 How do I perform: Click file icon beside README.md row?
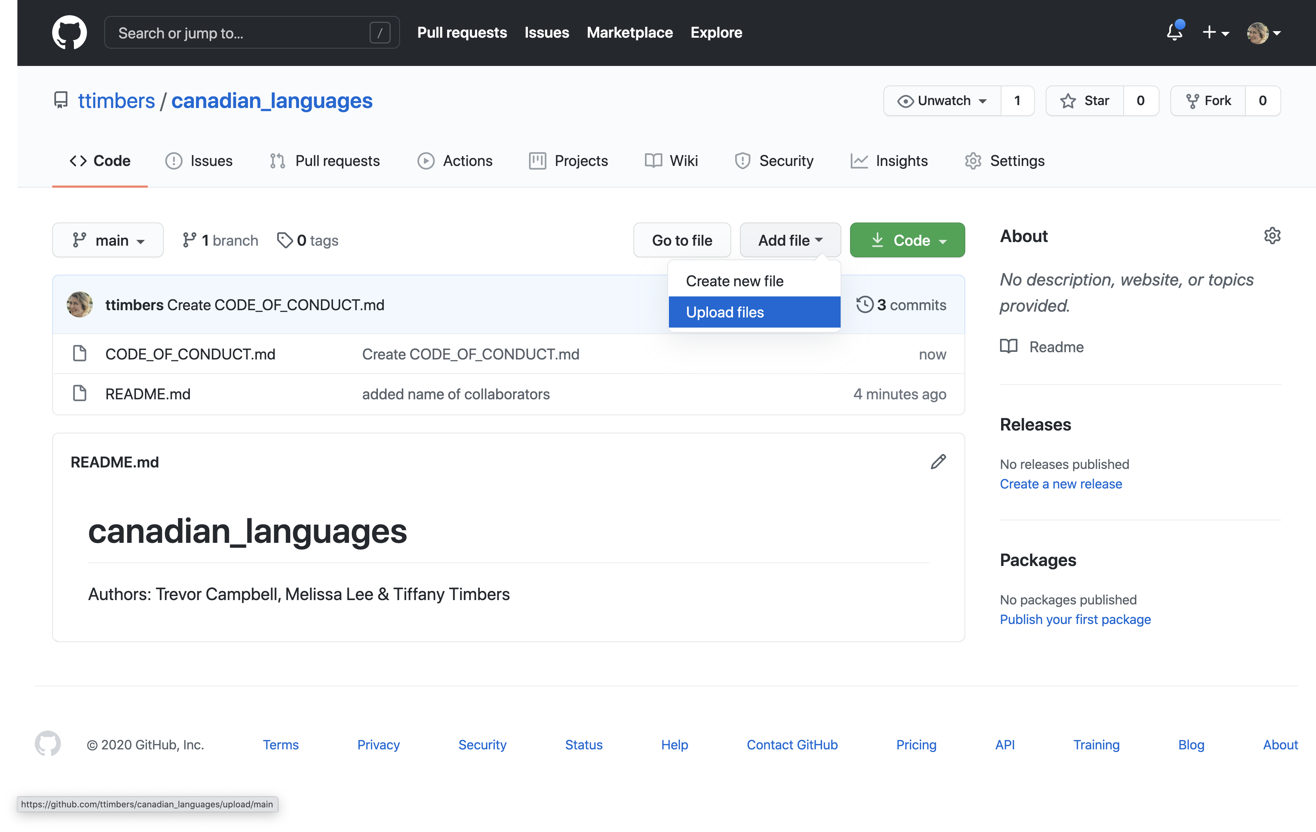pos(80,394)
